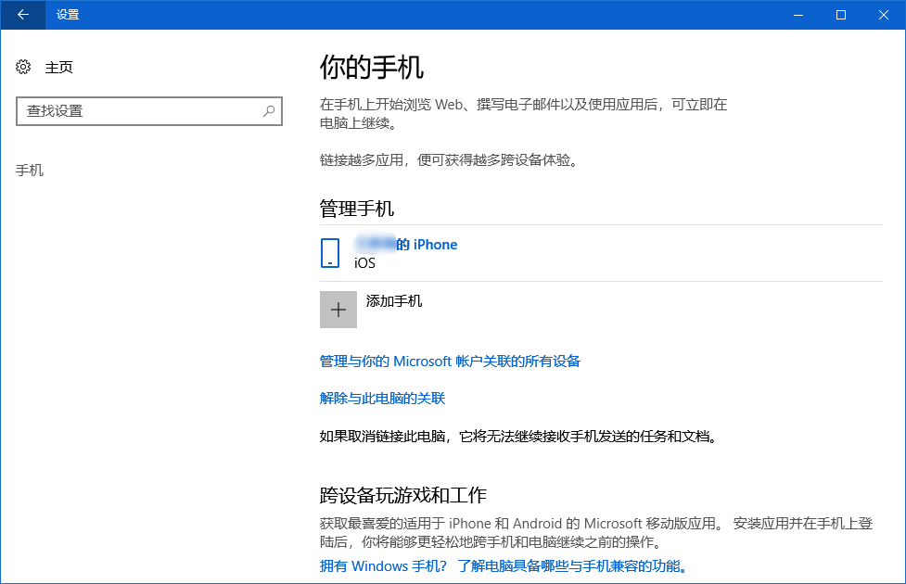Click the 解除与此电脑的关联 link
Viewport: 906px width, 584px height.
coord(384,398)
